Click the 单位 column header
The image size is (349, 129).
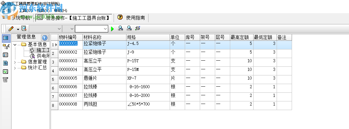[x=177, y=37]
